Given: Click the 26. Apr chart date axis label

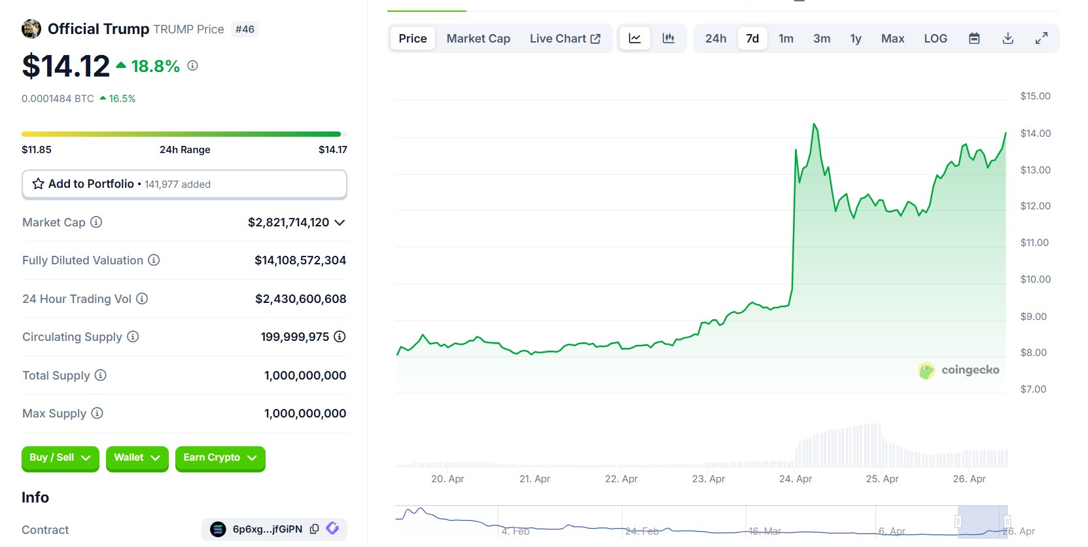Looking at the screenshot, I should click(x=970, y=479).
